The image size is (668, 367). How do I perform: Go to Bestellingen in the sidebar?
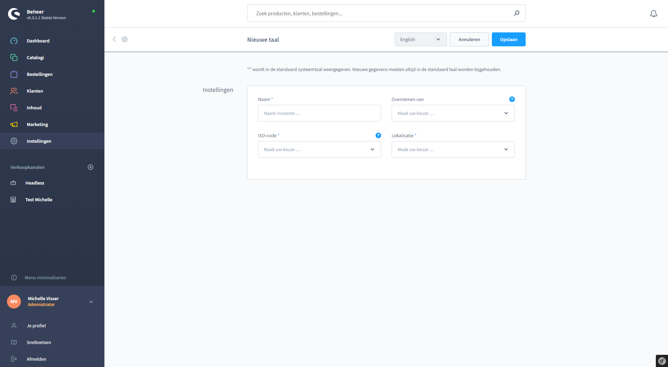(40, 74)
